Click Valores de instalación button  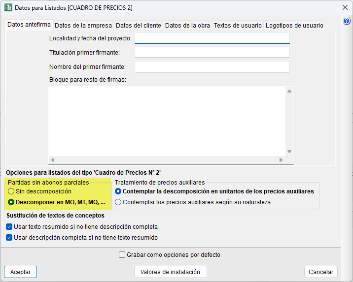point(170,272)
